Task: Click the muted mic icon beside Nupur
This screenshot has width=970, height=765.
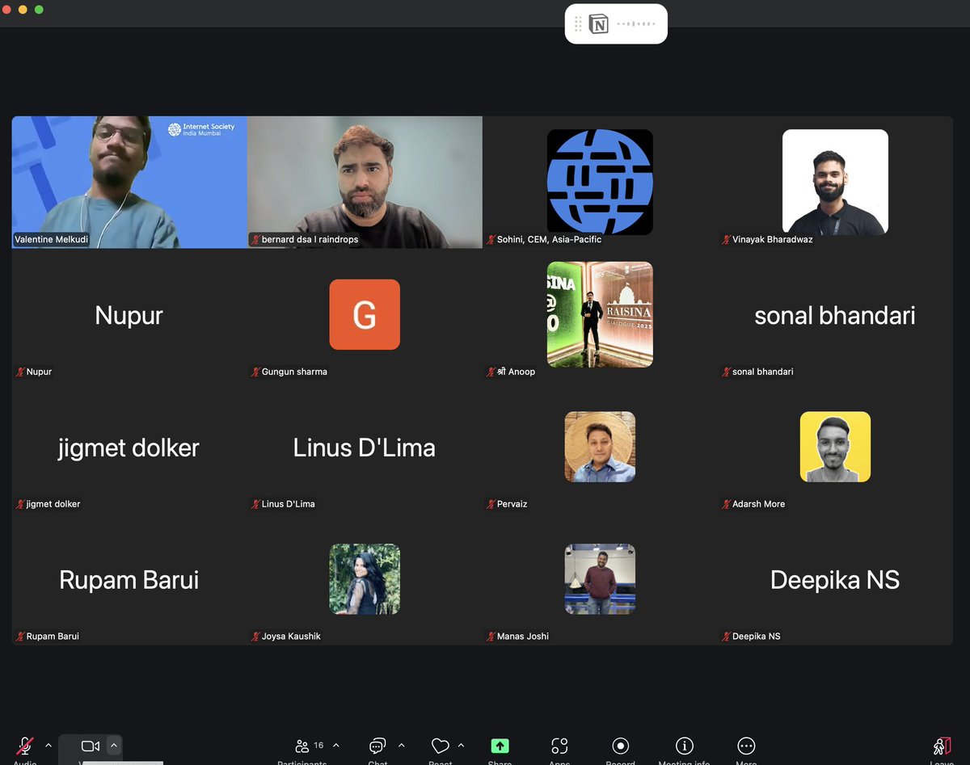Action: pyautogui.click(x=20, y=372)
